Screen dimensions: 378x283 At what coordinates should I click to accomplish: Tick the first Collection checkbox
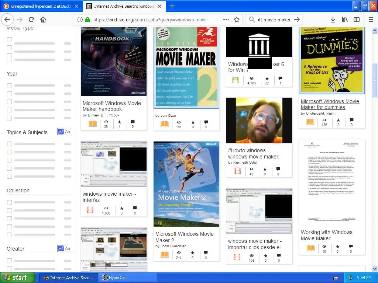click(x=9, y=202)
